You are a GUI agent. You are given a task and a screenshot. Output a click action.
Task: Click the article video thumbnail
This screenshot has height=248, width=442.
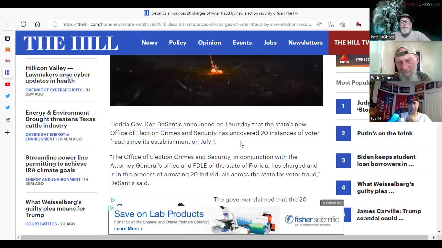[x=216, y=80]
